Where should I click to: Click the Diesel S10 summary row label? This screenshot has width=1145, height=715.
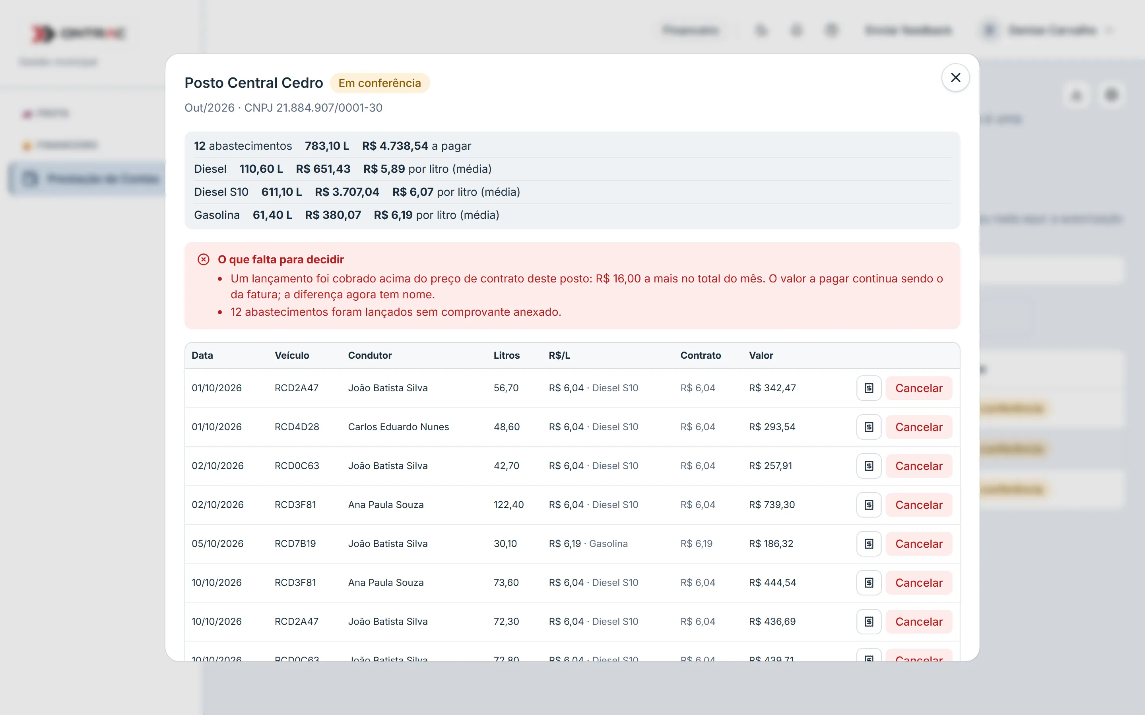point(221,192)
